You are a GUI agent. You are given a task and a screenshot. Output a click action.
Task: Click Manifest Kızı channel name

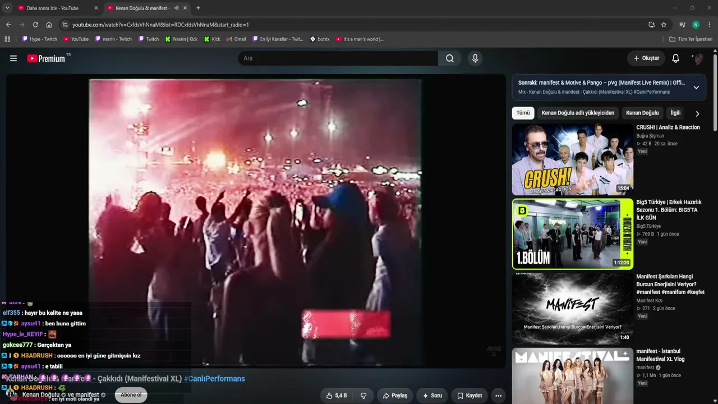pos(650,301)
